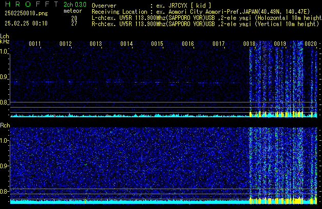Click the Lch 1.0 kHz axis label
322x209 pixels.
click(4, 51)
